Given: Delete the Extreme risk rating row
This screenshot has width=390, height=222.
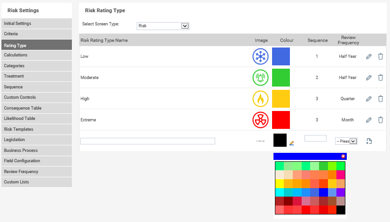Looking at the screenshot, I should (381, 120).
